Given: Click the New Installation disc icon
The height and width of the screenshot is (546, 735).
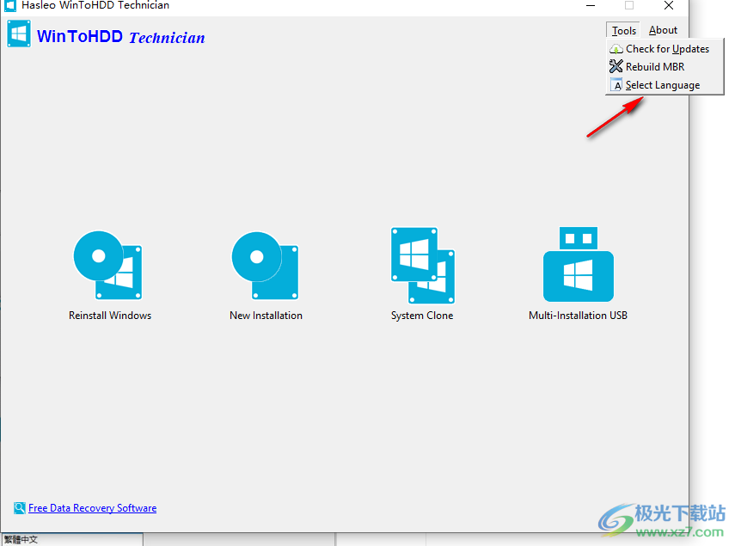Looking at the screenshot, I should (265, 266).
